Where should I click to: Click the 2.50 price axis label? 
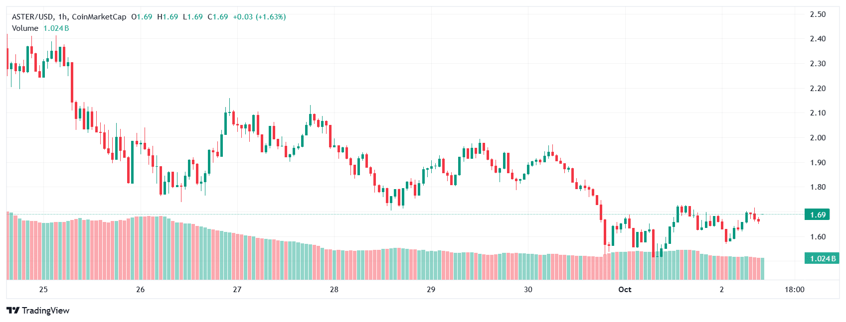pos(818,14)
